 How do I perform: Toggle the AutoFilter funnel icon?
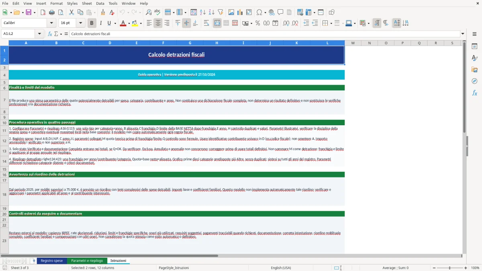221,12
